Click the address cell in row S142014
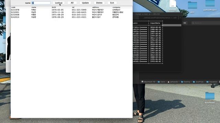 (x=96, y=17)
